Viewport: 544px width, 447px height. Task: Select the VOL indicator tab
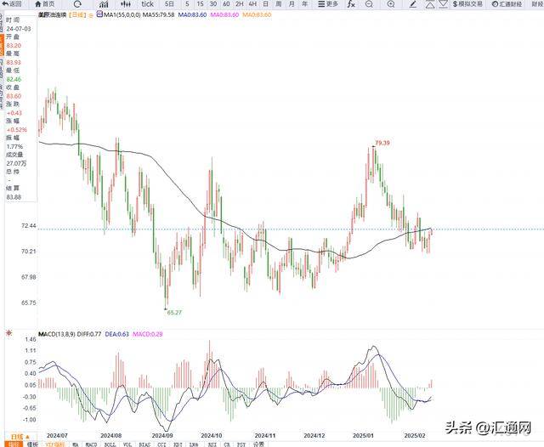pos(127,444)
